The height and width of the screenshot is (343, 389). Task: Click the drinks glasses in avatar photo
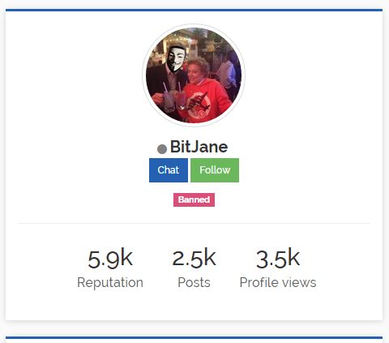[173, 99]
